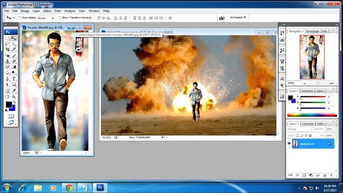Select the Hand tool
The image size is (343, 193).
7,97
